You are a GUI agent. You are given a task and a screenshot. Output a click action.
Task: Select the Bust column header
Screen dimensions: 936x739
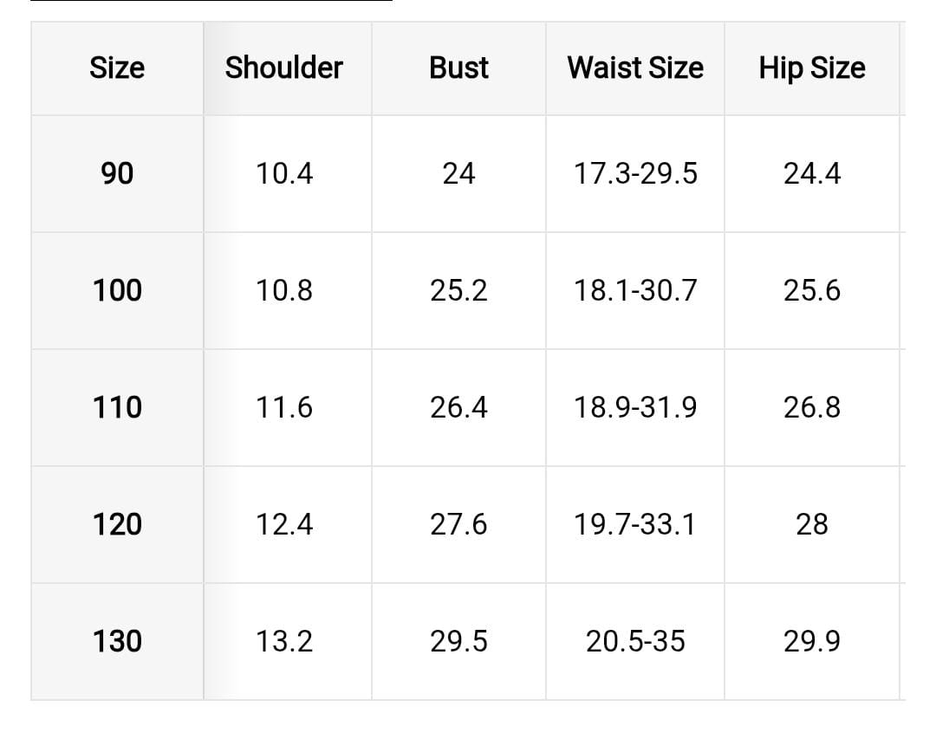coord(458,68)
